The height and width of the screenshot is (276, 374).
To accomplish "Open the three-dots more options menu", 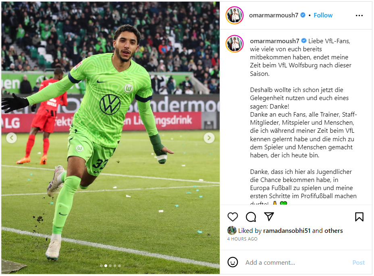I will (359, 15).
